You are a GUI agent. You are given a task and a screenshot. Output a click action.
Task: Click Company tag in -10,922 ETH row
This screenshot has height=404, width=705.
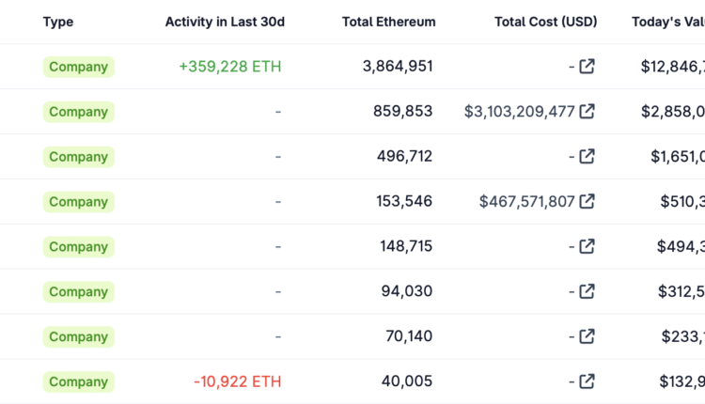click(x=79, y=381)
